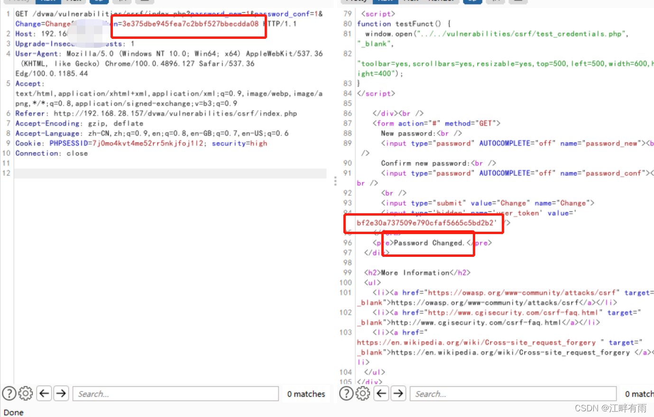Click line number 12 in request gutter
The height and width of the screenshot is (417, 654).
[6, 173]
